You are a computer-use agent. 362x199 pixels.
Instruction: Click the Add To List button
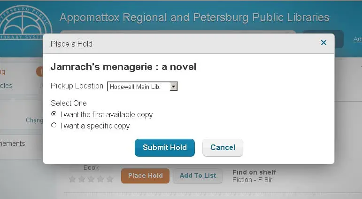click(x=198, y=175)
